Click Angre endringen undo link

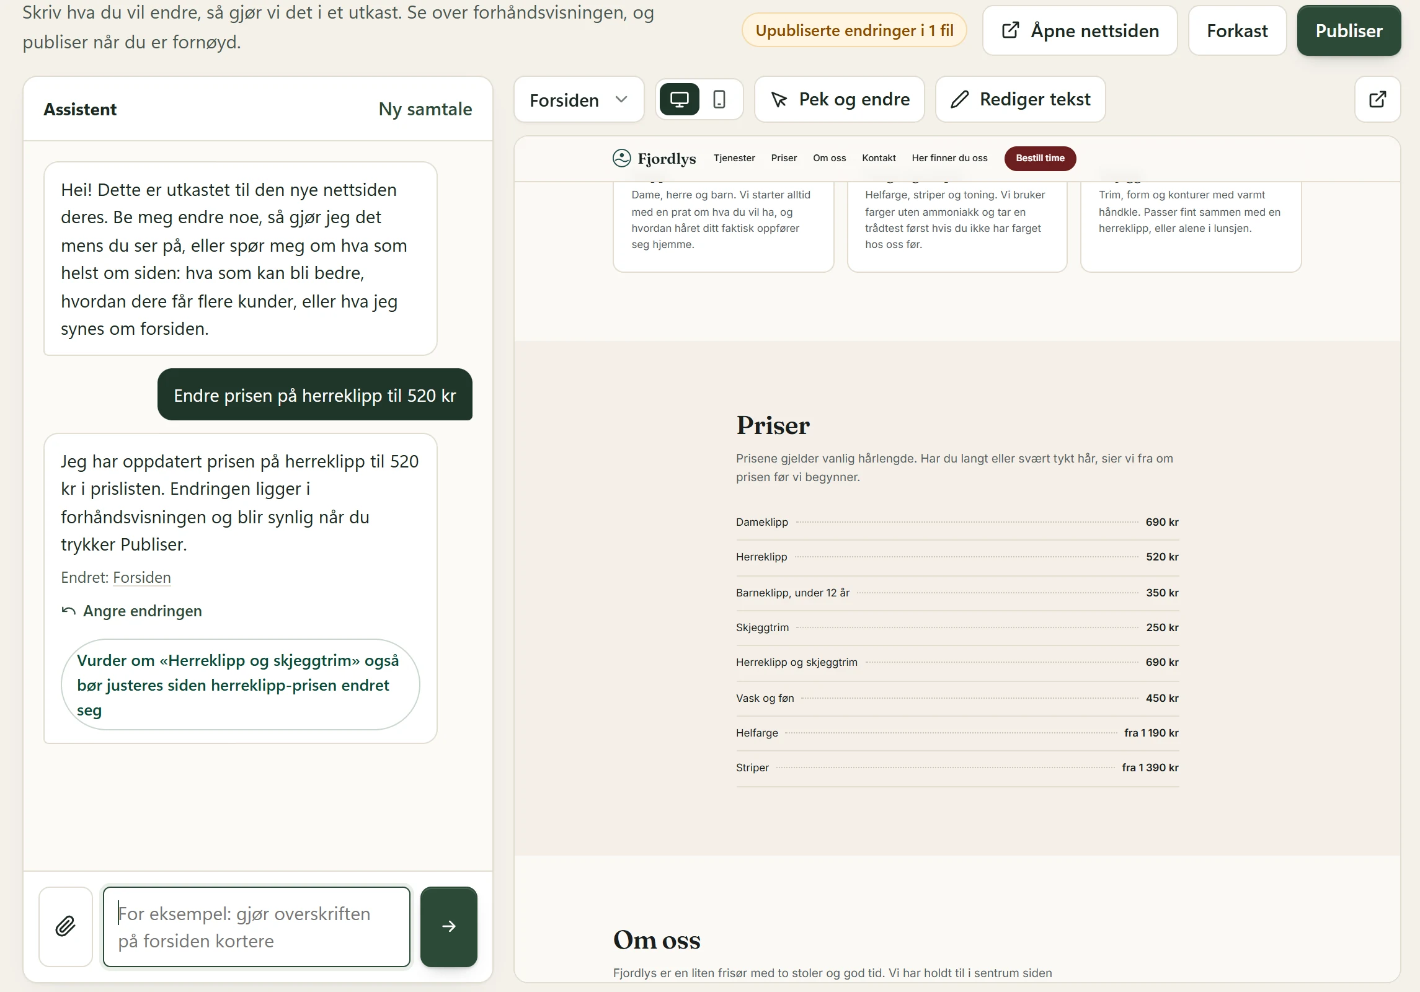click(131, 611)
